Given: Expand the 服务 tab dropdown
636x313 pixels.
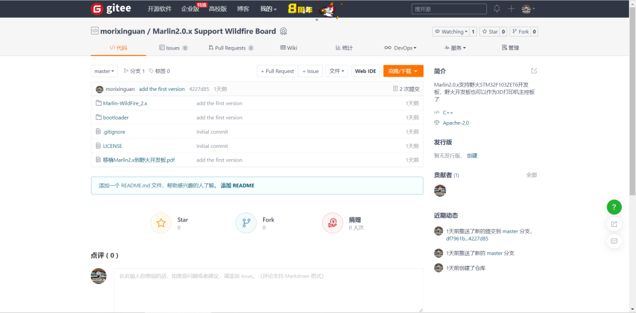Looking at the screenshot, I should 455,48.
